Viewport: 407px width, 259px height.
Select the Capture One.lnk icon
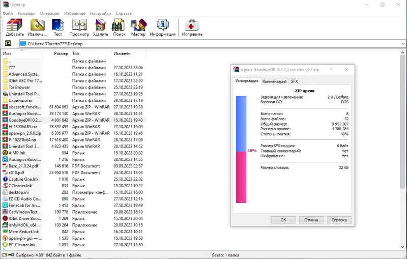(5, 179)
